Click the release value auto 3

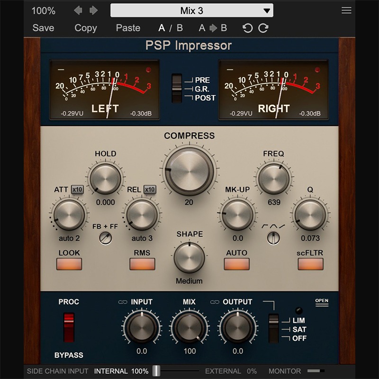[142, 238]
